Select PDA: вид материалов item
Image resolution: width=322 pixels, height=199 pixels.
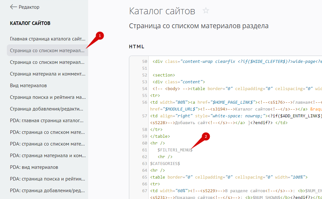pyautogui.click(x=34, y=167)
